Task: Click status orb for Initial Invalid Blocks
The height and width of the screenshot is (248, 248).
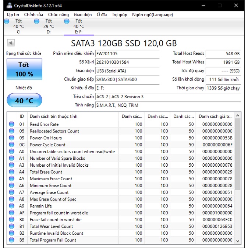Action: 11,165
